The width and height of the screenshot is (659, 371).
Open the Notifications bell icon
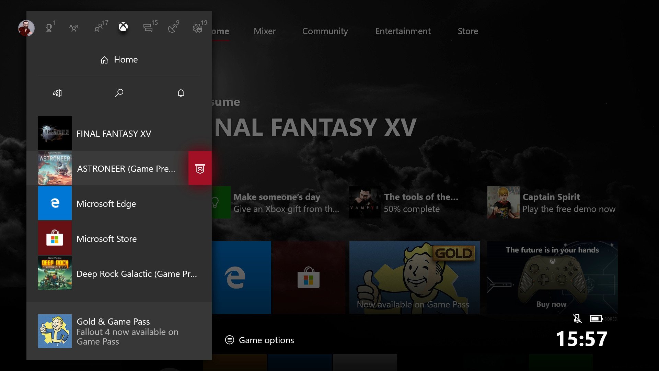click(x=181, y=93)
